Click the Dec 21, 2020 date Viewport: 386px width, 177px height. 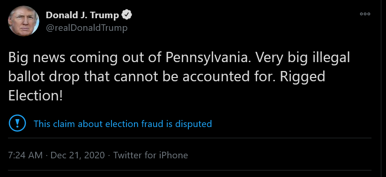click(78, 155)
